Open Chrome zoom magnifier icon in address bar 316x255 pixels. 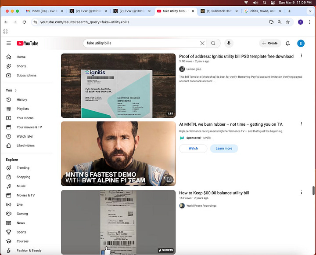tap(280, 22)
